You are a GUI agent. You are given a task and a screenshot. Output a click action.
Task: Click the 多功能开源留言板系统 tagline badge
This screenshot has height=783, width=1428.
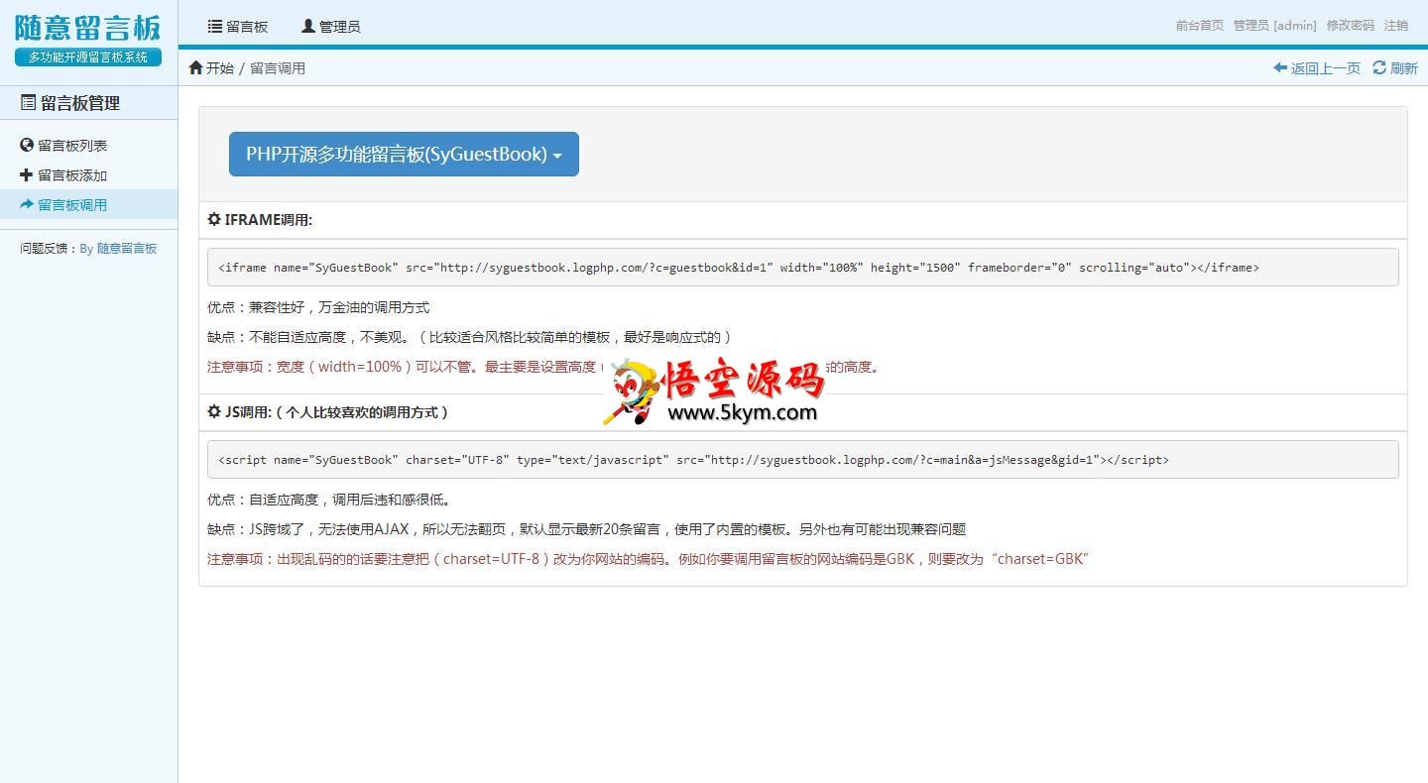(88, 57)
